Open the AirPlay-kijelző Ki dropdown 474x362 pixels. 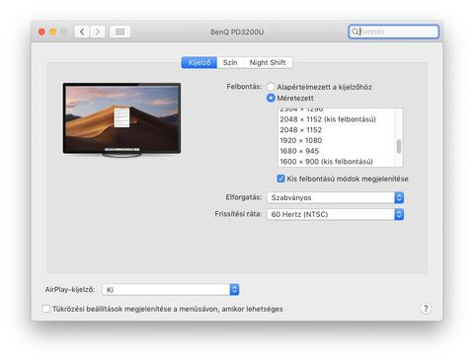[x=171, y=290]
